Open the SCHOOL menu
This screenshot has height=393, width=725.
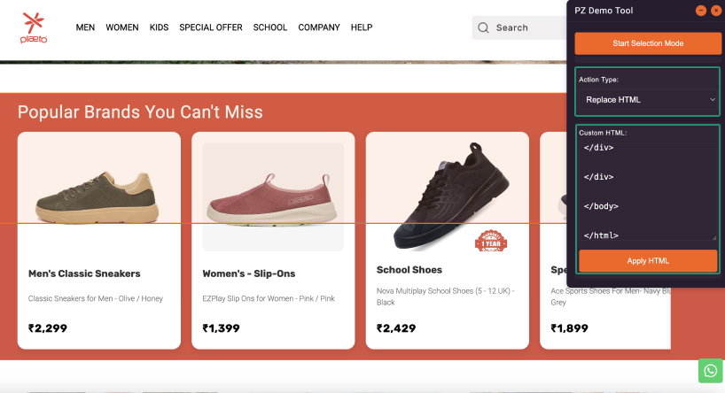[x=270, y=27]
